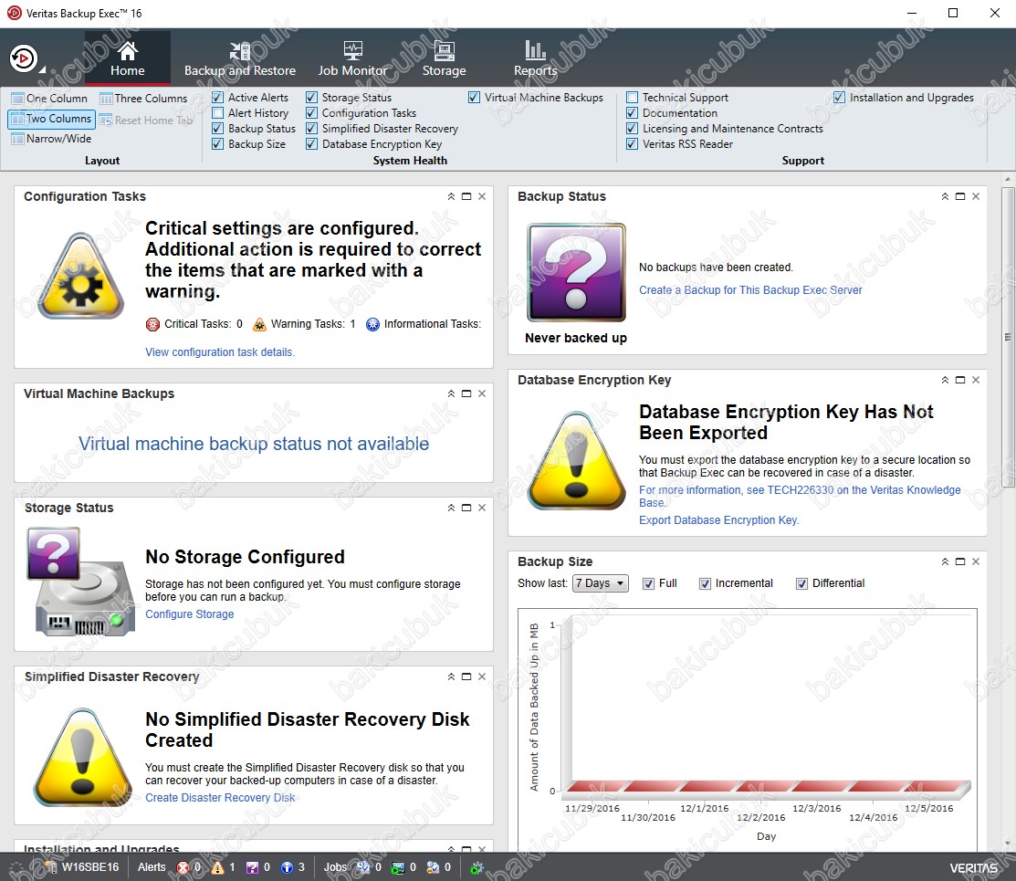
Task: Click the No Storage Configured disk icon
Action: [80, 582]
